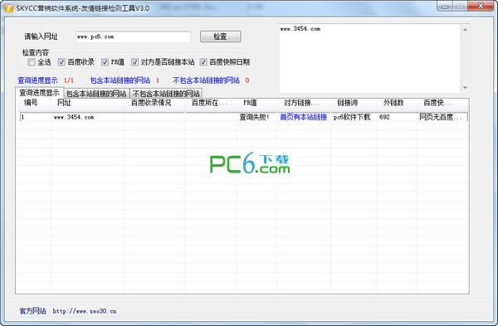498x326 pixels.
Task: Switch to the 查询进度显示 tab
Action: (x=39, y=93)
